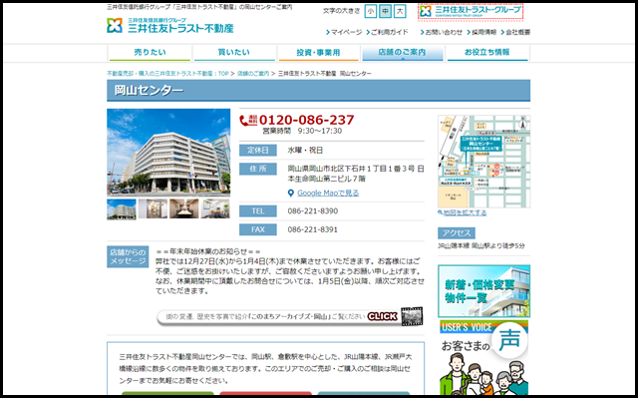Click the 岡山センター page heading

click(149, 91)
